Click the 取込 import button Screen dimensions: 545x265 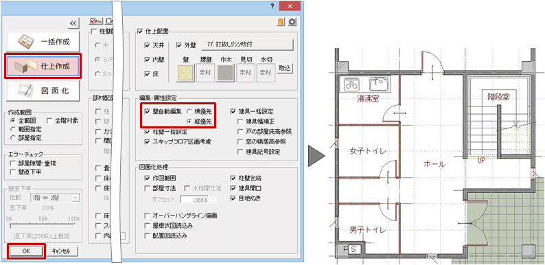[x=285, y=69]
